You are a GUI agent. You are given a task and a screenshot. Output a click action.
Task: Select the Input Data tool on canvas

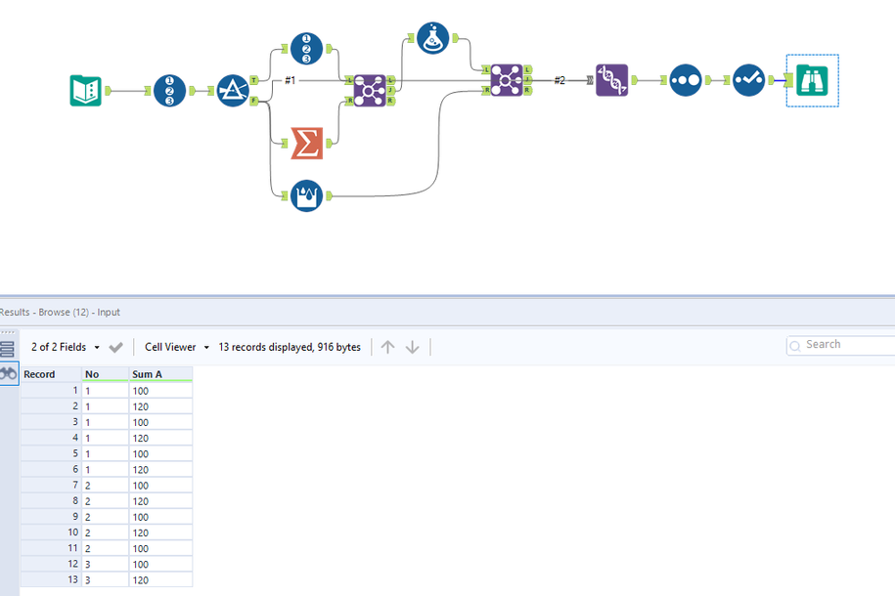tap(86, 91)
